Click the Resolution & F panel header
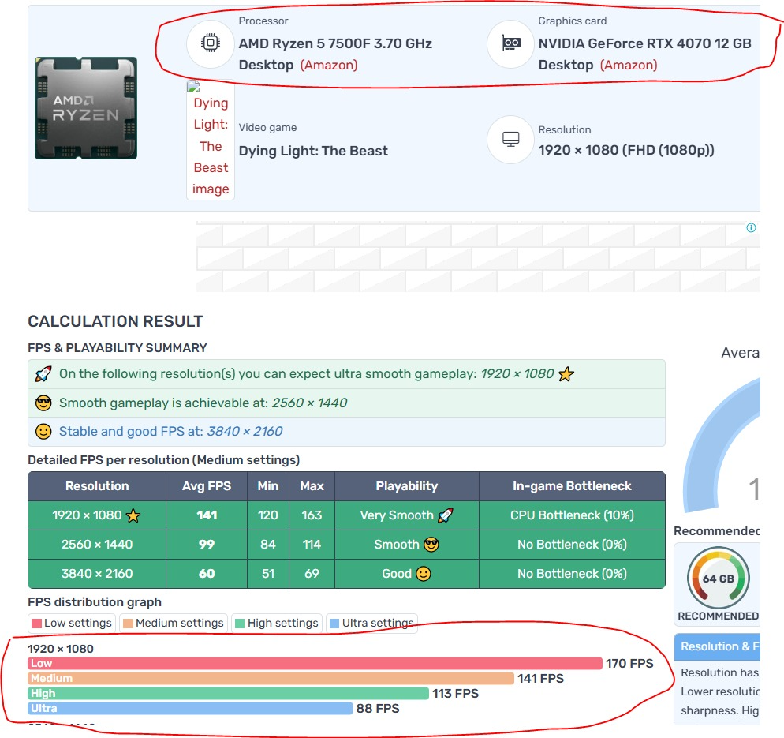The image size is (784, 738). [x=718, y=646]
